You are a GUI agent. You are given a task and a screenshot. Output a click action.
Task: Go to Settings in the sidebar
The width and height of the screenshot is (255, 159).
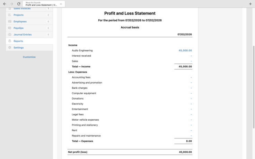(19, 48)
